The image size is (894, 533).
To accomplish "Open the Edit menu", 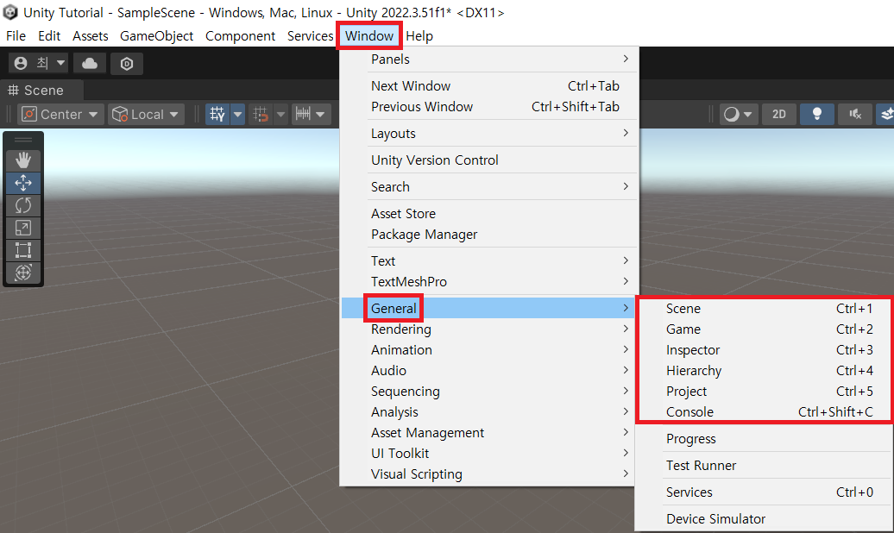I will [x=49, y=36].
